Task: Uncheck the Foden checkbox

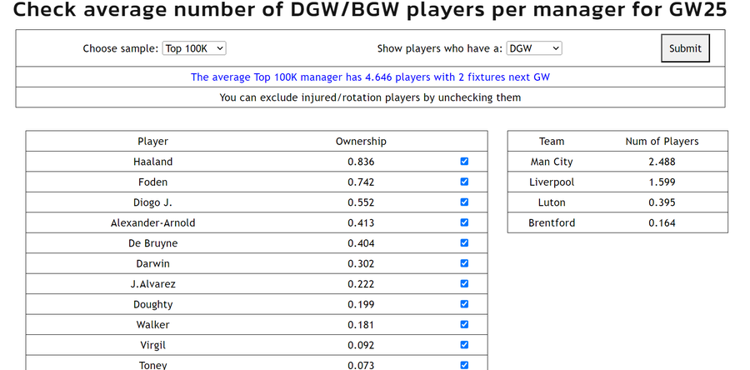Action: [464, 182]
